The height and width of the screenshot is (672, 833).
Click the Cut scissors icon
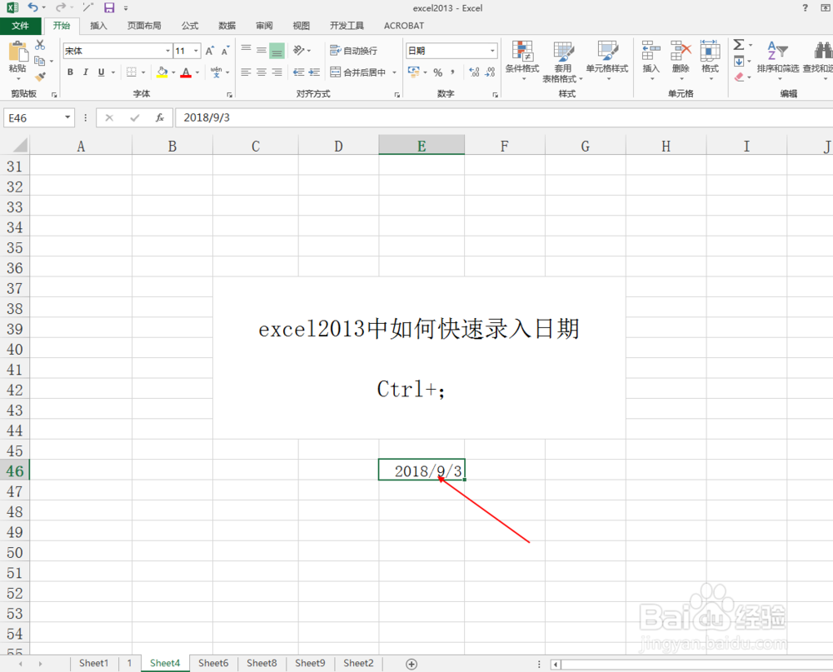[40, 45]
